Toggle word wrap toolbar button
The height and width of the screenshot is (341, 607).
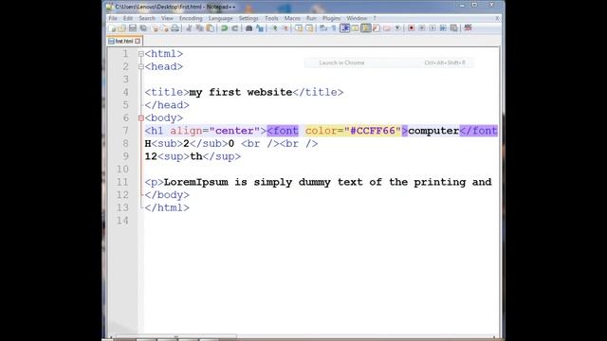[323, 28]
